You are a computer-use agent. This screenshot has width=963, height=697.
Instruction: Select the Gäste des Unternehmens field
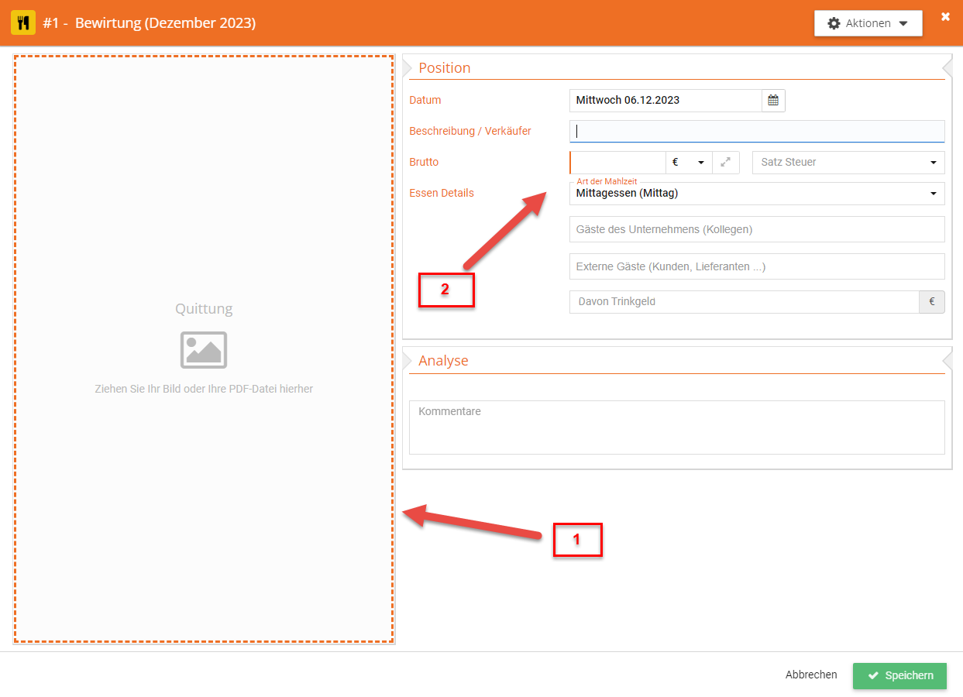(x=756, y=230)
